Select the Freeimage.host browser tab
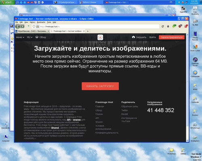 click(x=67, y=31)
